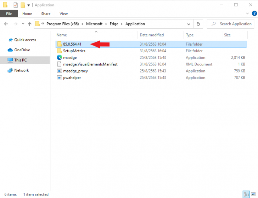Image resolution: width=258 pixels, height=198 pixels.
Task: Click the msedge_proxy file icon
Action: [59, 71]
